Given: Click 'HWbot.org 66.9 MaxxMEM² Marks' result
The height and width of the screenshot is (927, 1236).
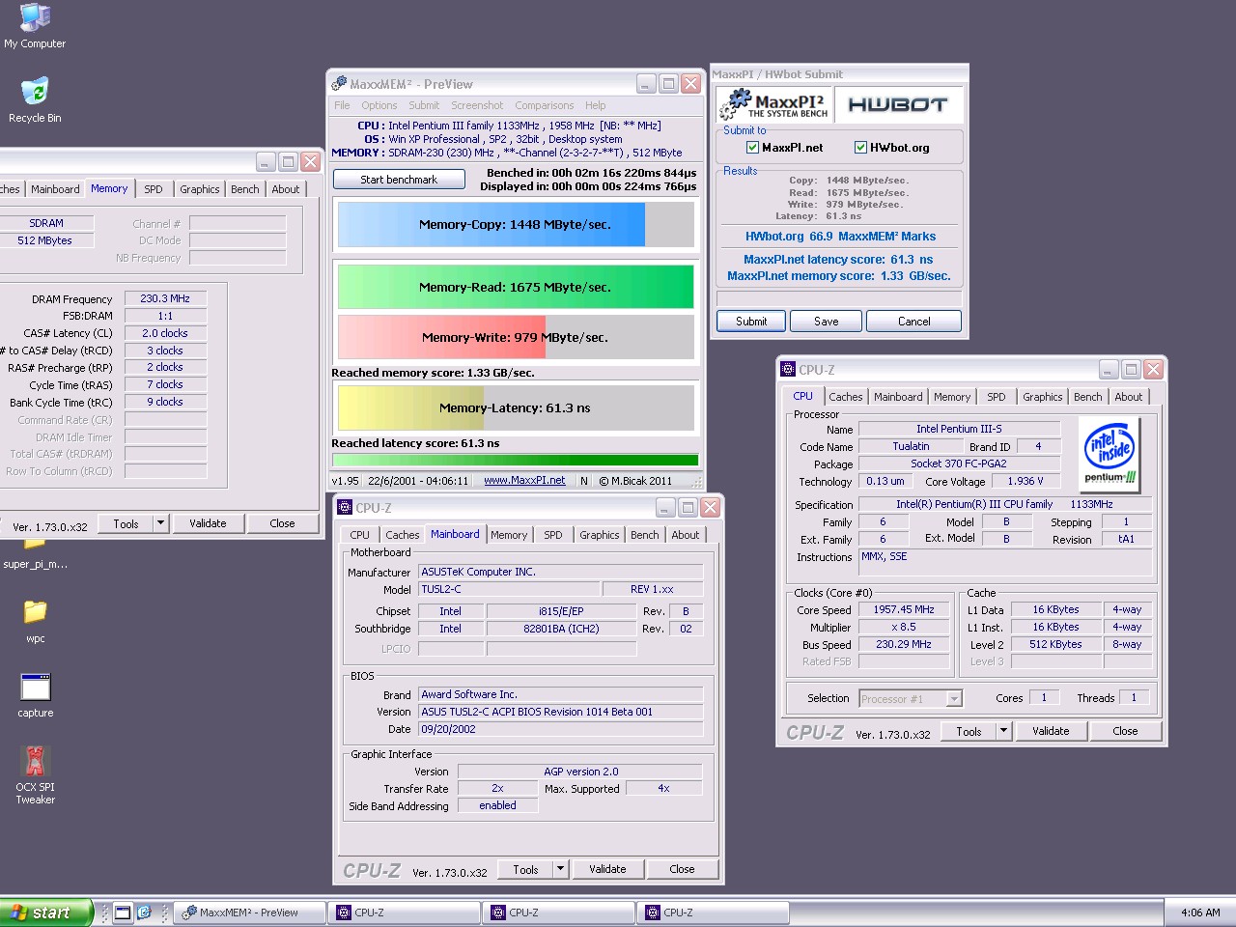Looking at the screenshot, I should [840, 237].
